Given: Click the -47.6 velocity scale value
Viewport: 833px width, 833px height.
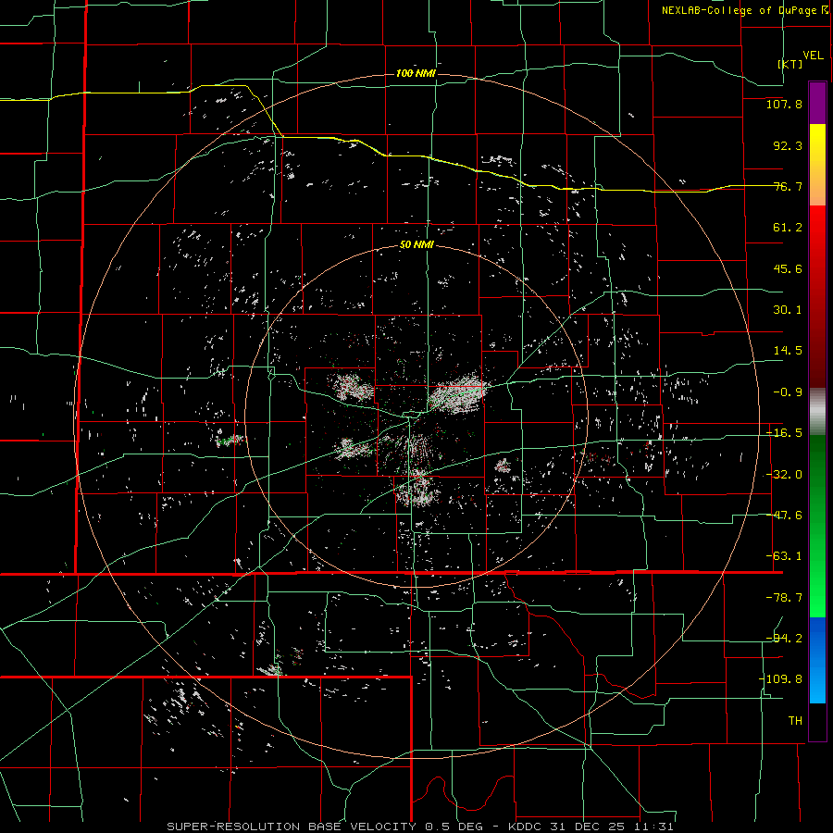Looking at the screenshot, I should point(784,516).
